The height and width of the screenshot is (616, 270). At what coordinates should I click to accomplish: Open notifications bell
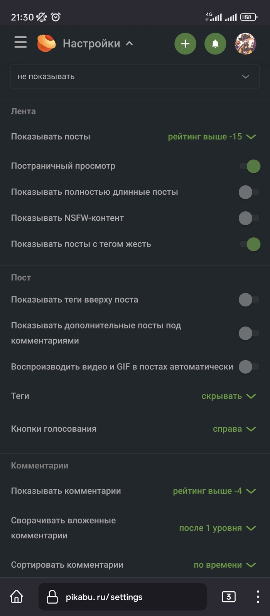pyautogui.click(x=215, y=44)
